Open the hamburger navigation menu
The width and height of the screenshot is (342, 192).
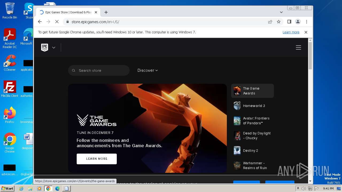(298, 47)
